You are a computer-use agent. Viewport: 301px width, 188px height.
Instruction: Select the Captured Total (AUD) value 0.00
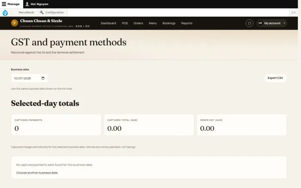114,128
